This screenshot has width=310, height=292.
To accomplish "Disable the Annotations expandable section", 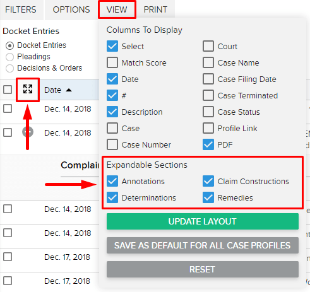I will pos(112,181).
